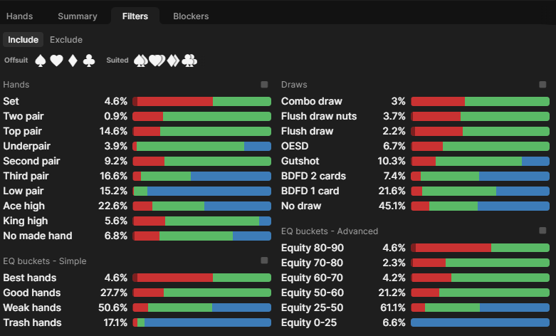The image size is (556, 336).
Task: Toggle EQ buckets - Advanced checkbox
Action: point(542,231)
